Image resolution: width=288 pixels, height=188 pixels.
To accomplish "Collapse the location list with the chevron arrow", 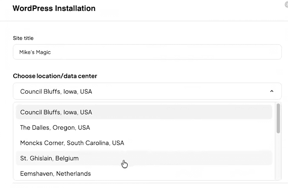I will 272,91.
